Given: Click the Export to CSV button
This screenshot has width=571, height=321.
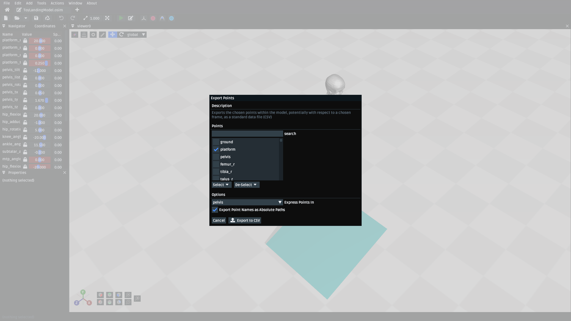Looking at the screenshot, I should point(245,221).
